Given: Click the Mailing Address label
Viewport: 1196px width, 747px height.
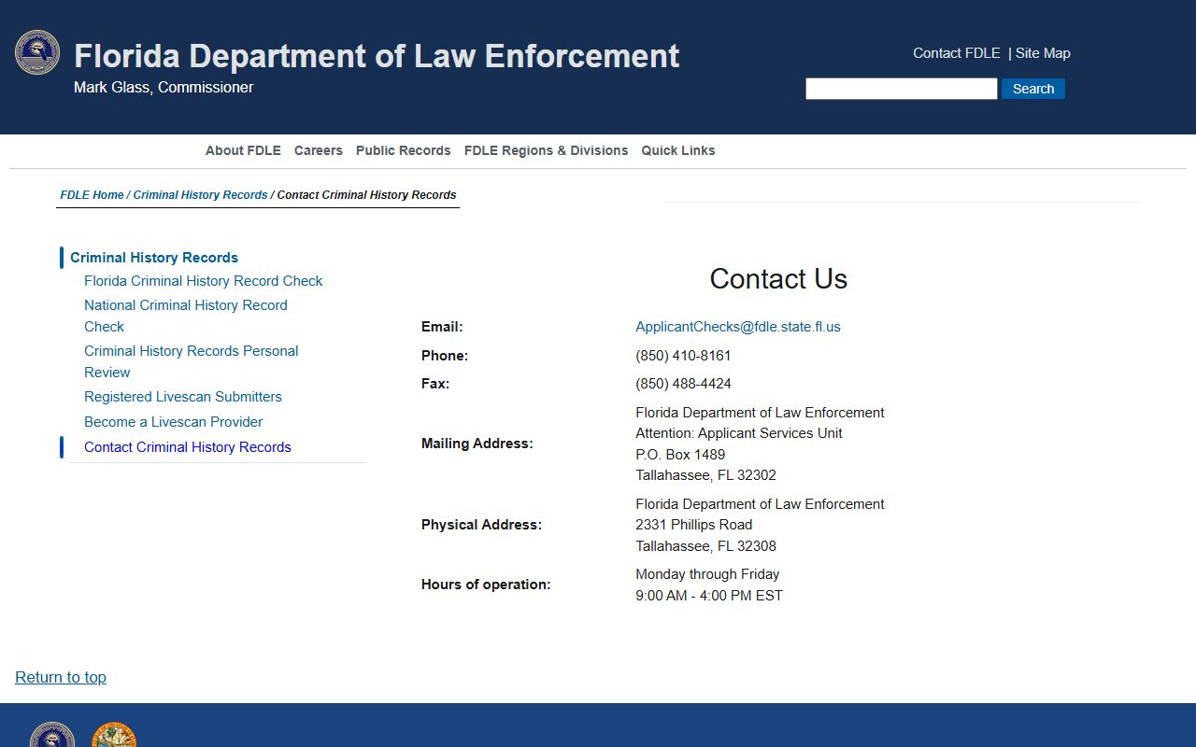Looking at the screenshot, I should (477, 444).
